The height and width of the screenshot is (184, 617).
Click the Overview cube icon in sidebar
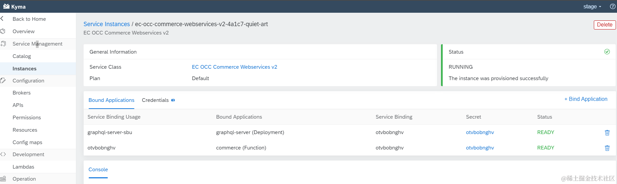[3, 32]
